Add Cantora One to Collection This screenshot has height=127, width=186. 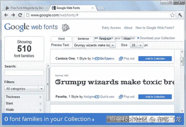point(155,59)
